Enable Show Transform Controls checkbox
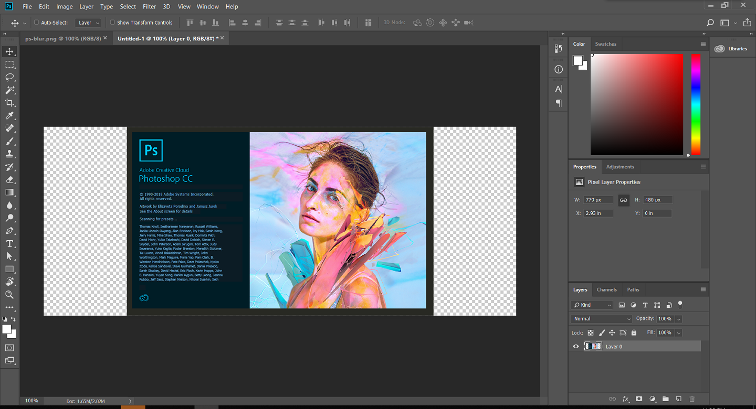Image resolution: width=756 pixels, height=409 pixels. point(112,23)
